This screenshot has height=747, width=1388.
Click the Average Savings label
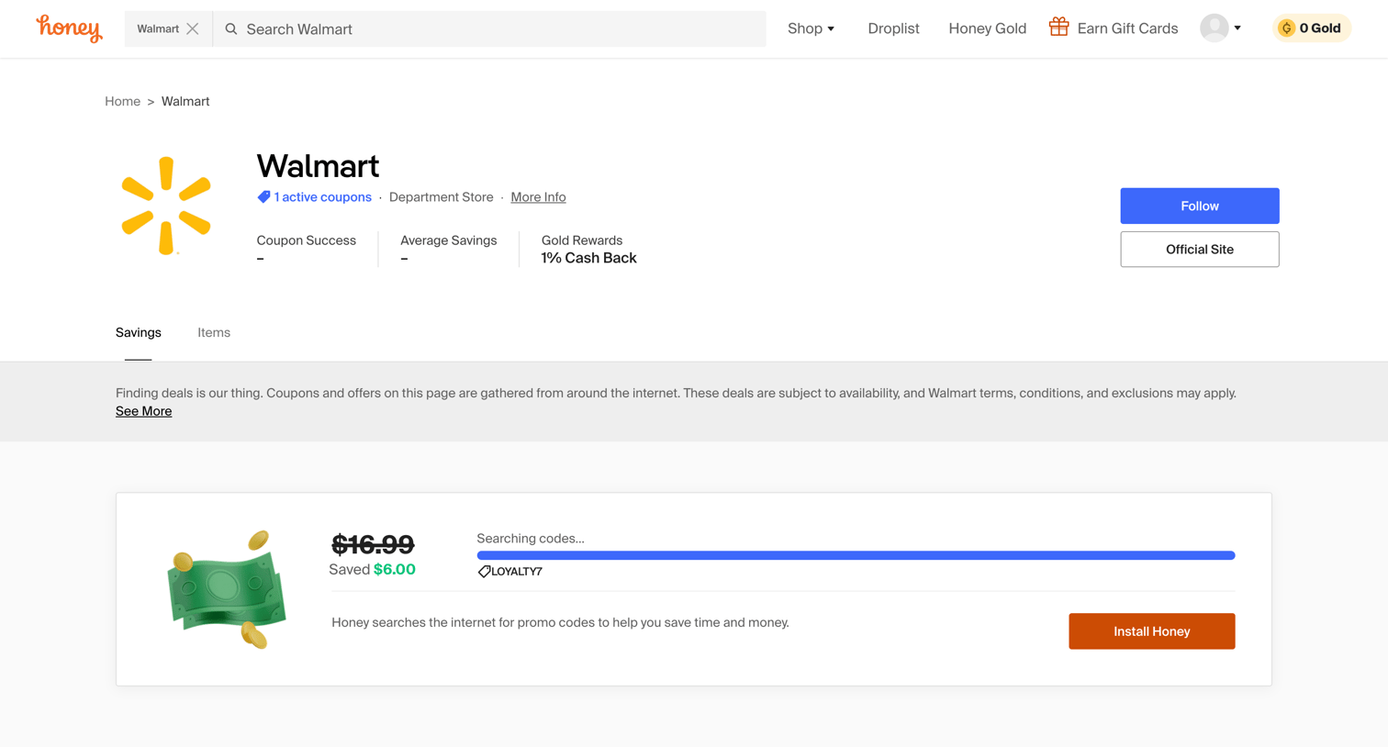click(x=448, y=240)
